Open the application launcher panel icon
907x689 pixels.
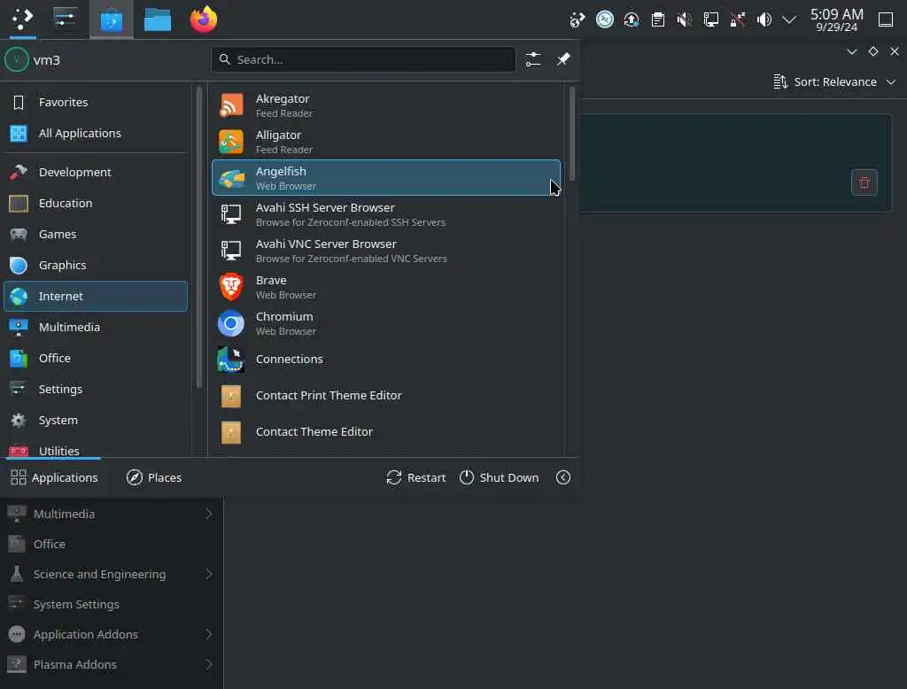pos(22,19)
